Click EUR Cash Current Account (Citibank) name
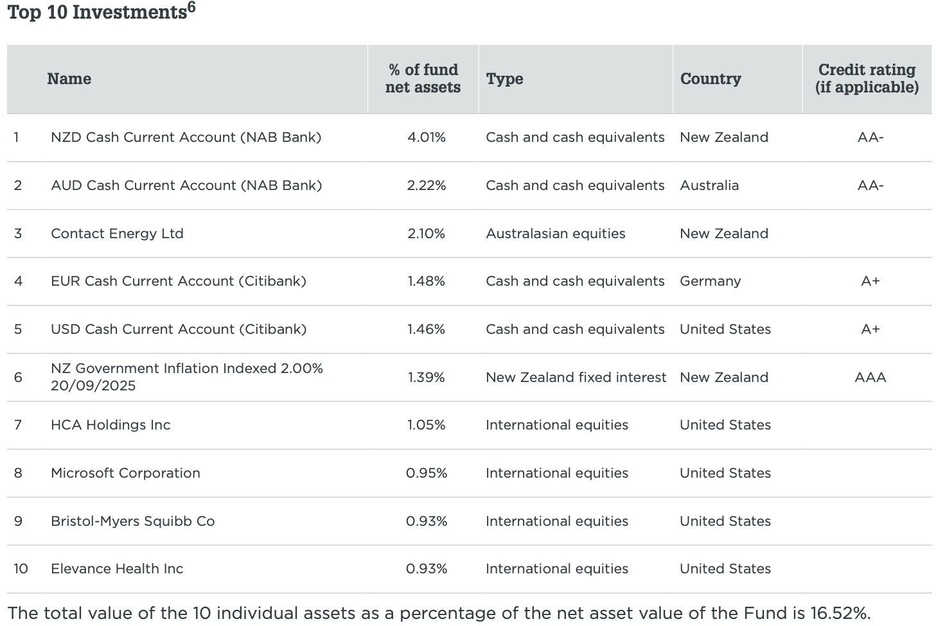 tap(179, 281)
